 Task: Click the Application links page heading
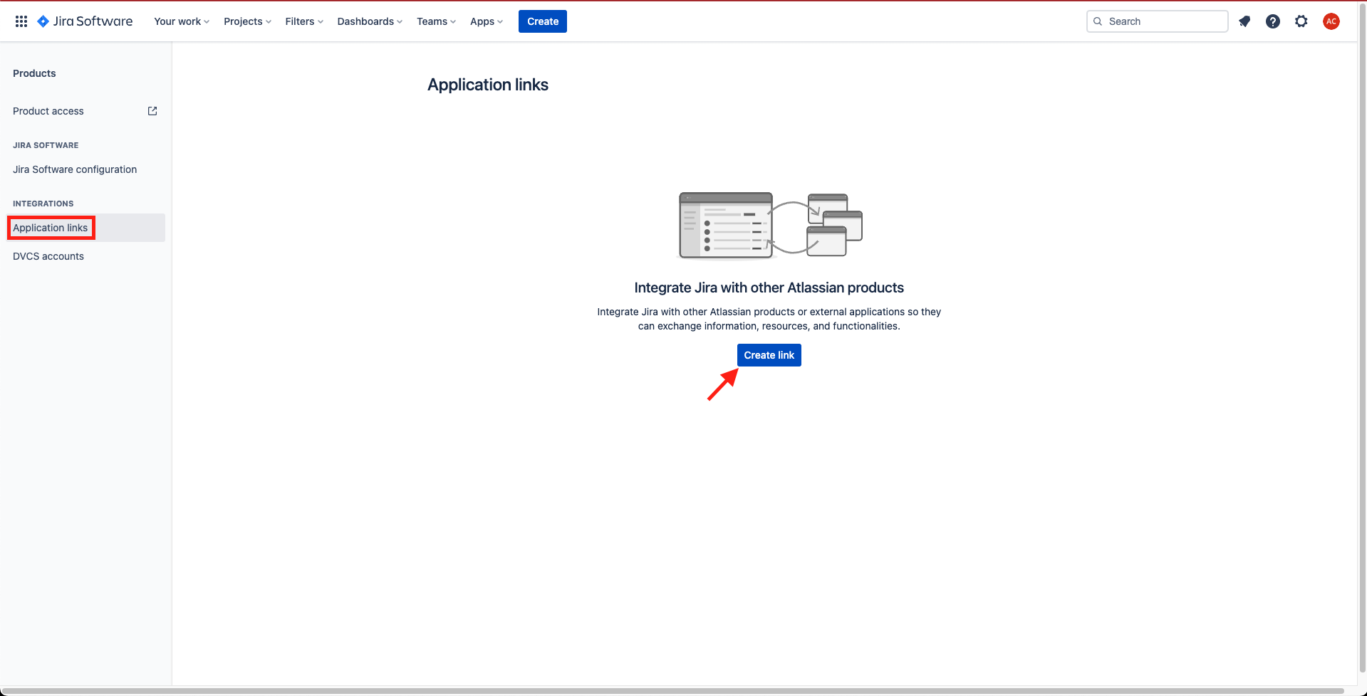pyautogui.click(x=488, y=85)
